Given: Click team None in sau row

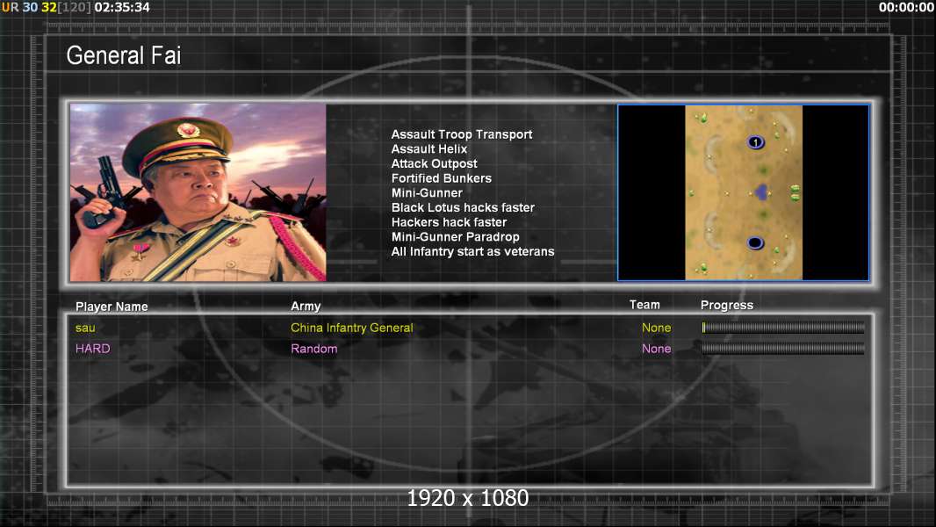Looking at the screenshot, I should (x=656, y=328).
